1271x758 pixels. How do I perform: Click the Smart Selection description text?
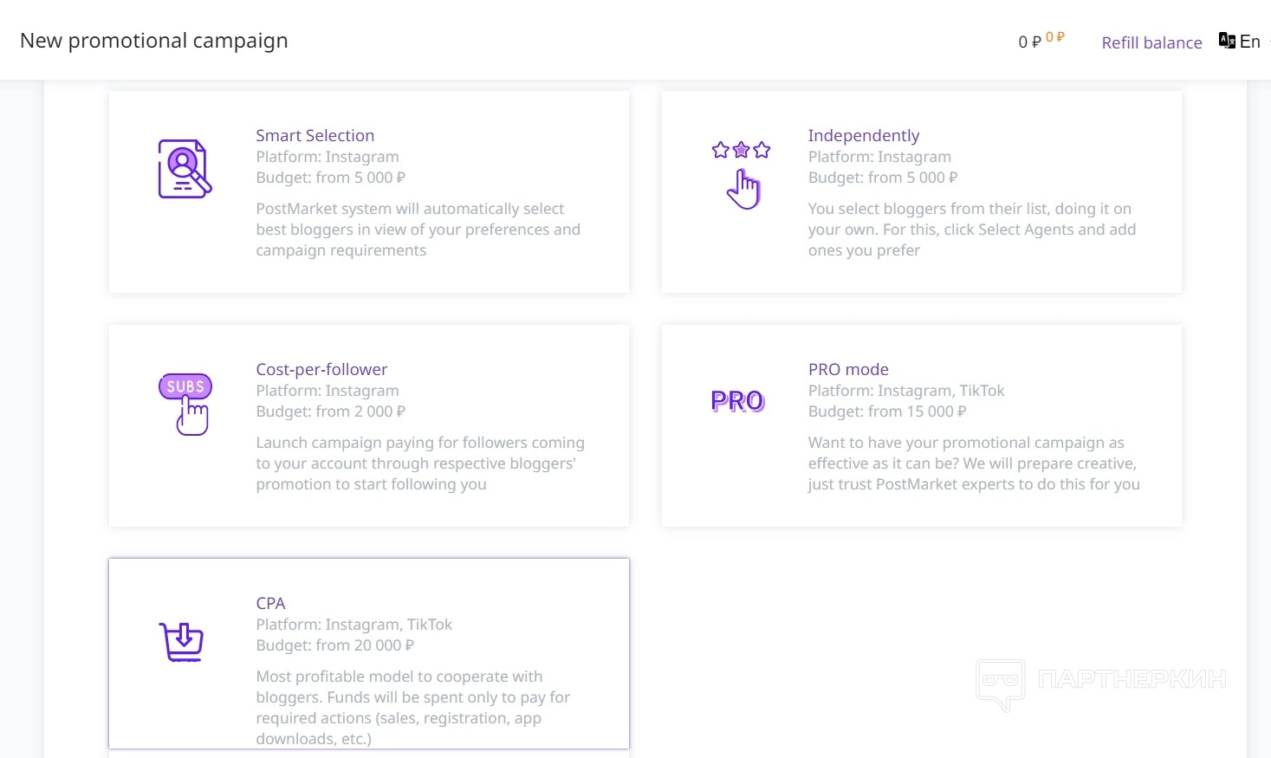[x=418, y=230]
